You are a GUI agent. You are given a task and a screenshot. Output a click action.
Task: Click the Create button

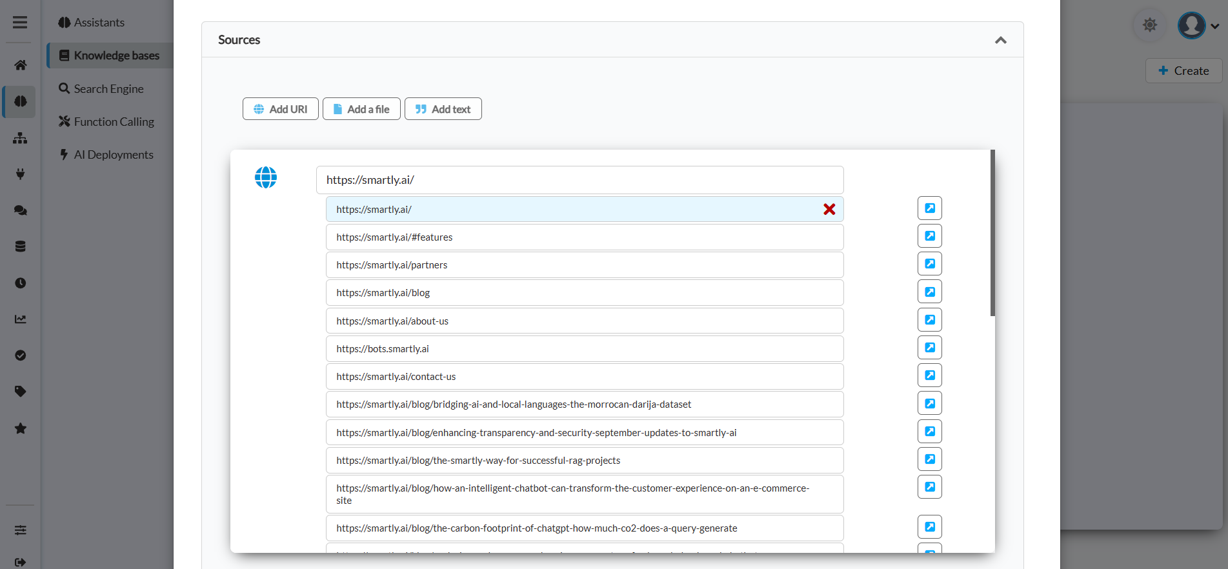(x=1183, y=71)
